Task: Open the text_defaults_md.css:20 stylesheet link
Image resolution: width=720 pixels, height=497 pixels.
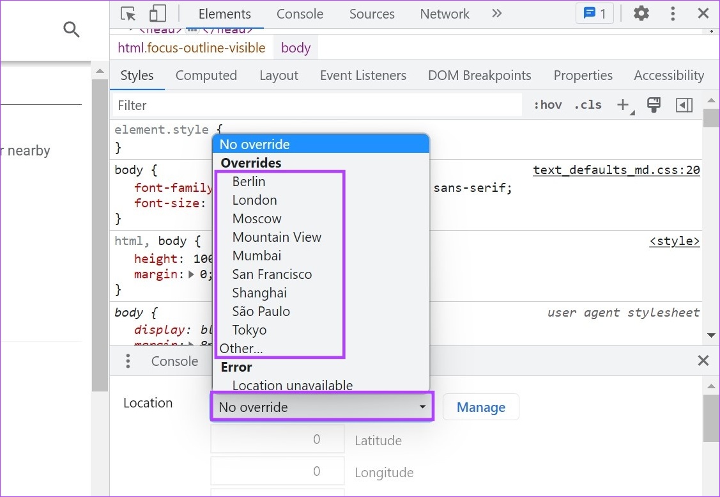Action: [x=615, y=170]
